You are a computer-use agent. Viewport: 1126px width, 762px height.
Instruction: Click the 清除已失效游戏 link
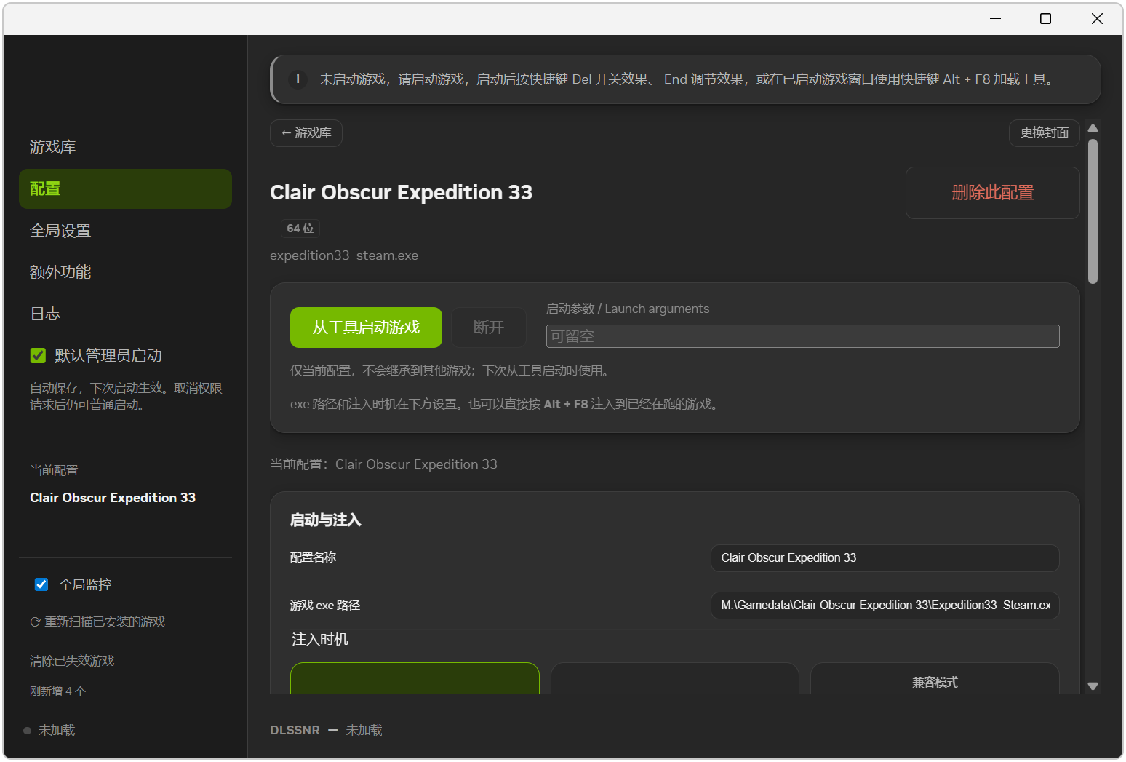click(72, 662)
